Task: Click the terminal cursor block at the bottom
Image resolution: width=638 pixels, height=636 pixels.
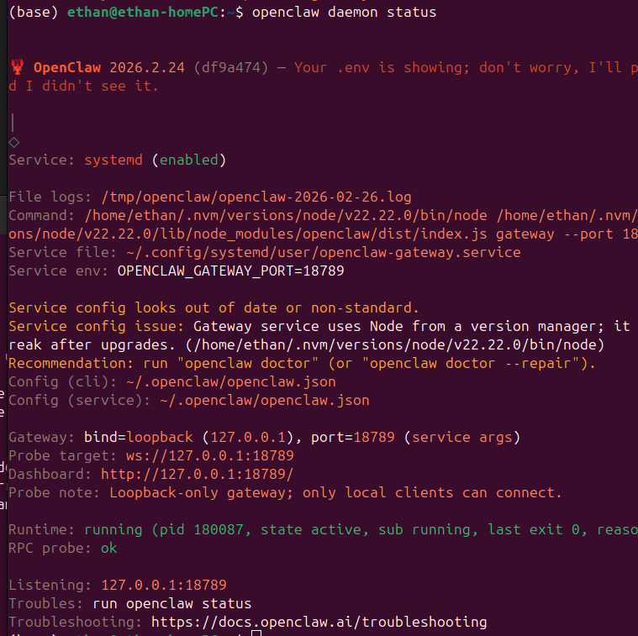Action: click(256, 633)
